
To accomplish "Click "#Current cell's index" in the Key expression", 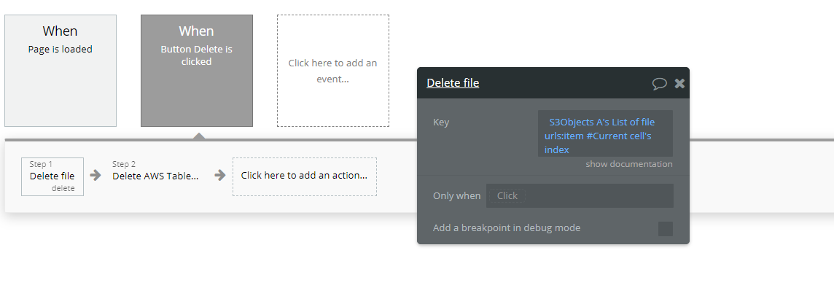I will coord(599,143).
